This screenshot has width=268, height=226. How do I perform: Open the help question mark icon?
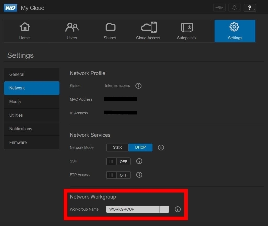click(x=250, y=8)
